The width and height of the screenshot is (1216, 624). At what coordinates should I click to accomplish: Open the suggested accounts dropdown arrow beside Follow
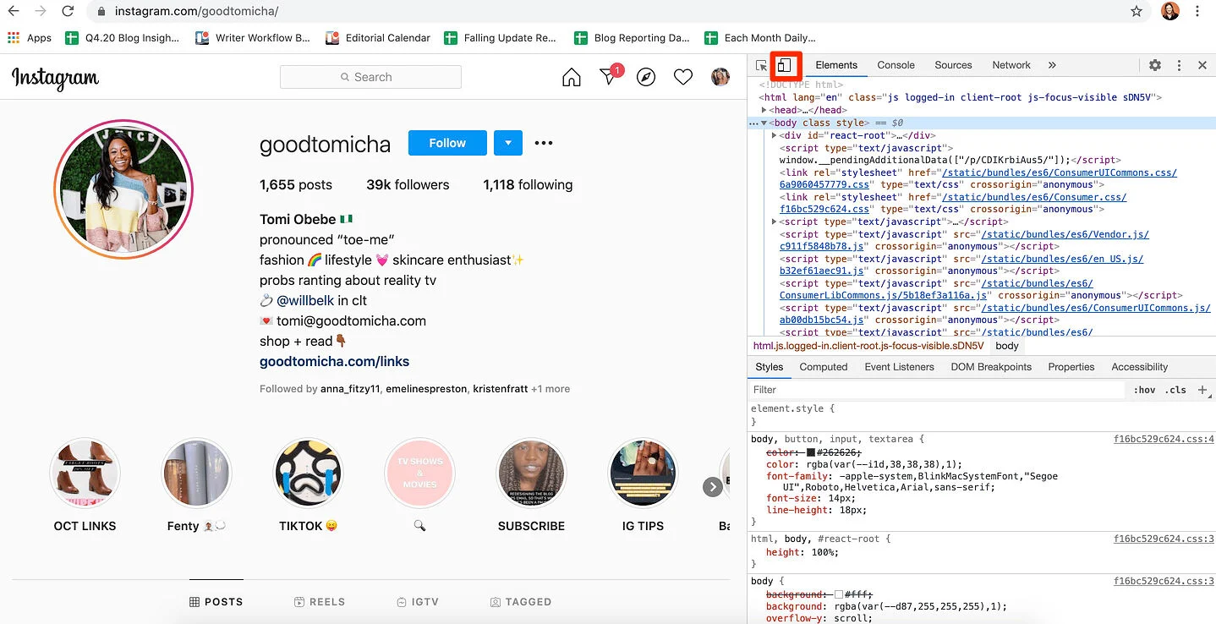point(508,143)
